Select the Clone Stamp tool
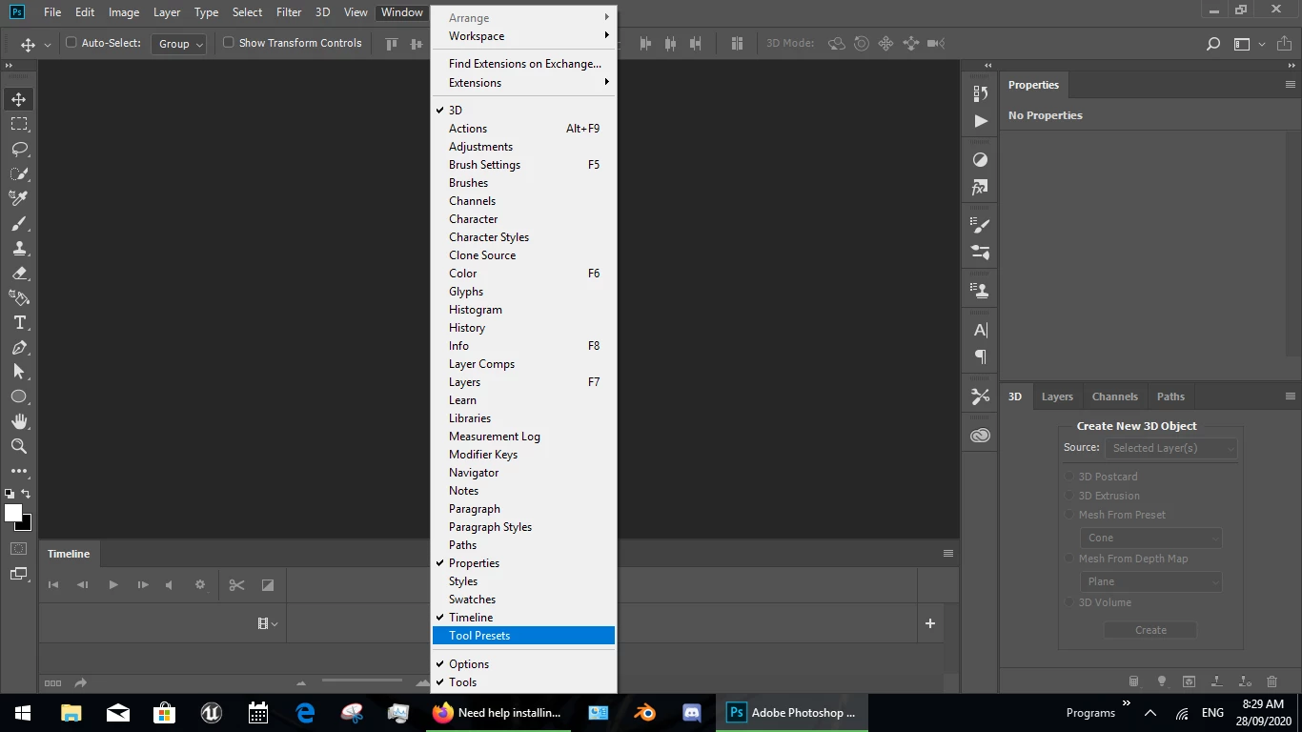 point(19,248)
